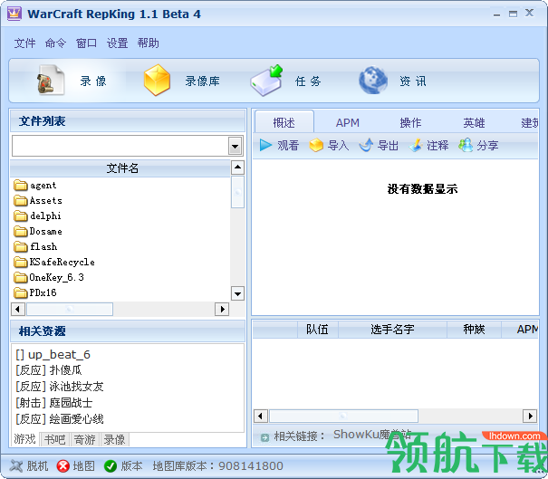Click the 导出 export arrow icon

(366, 145)
